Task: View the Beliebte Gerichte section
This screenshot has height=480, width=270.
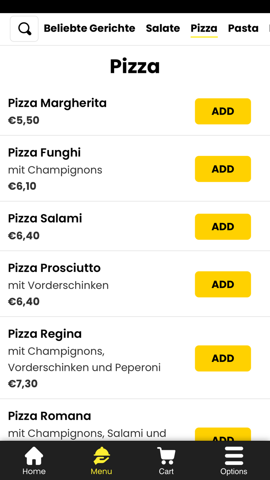Action: (89, 28)
